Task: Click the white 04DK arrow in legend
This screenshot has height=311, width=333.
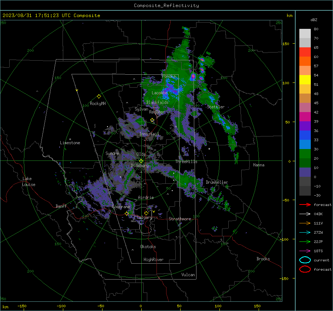Action: point(305,214)
